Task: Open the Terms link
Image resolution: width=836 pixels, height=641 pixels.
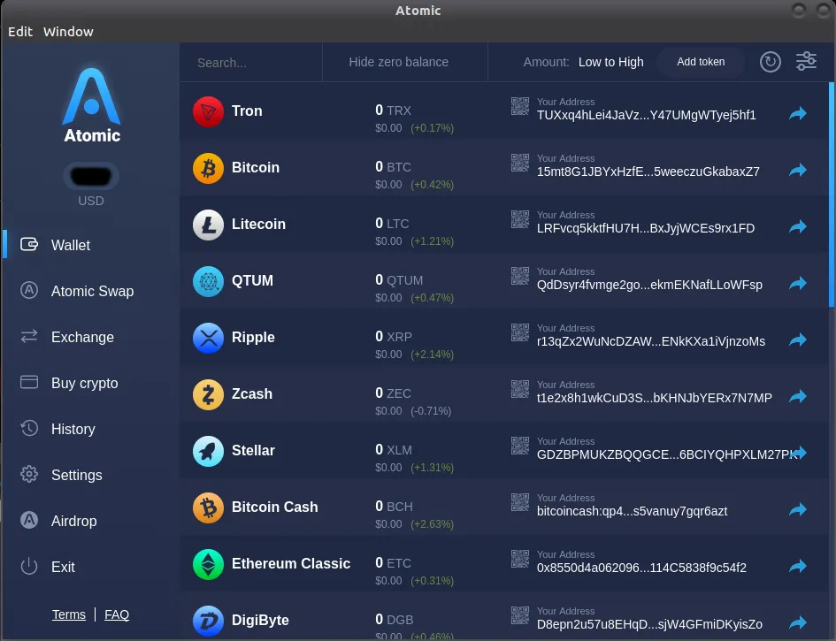Action: pos(69,614)
